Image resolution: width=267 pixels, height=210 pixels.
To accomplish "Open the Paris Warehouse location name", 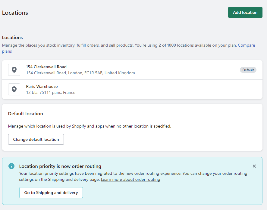I will pos(42,86).
